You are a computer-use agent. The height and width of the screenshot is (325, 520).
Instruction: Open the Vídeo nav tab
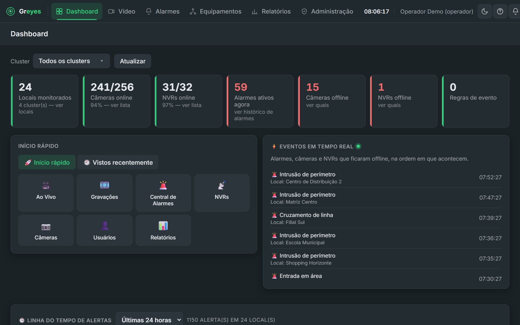122,11
